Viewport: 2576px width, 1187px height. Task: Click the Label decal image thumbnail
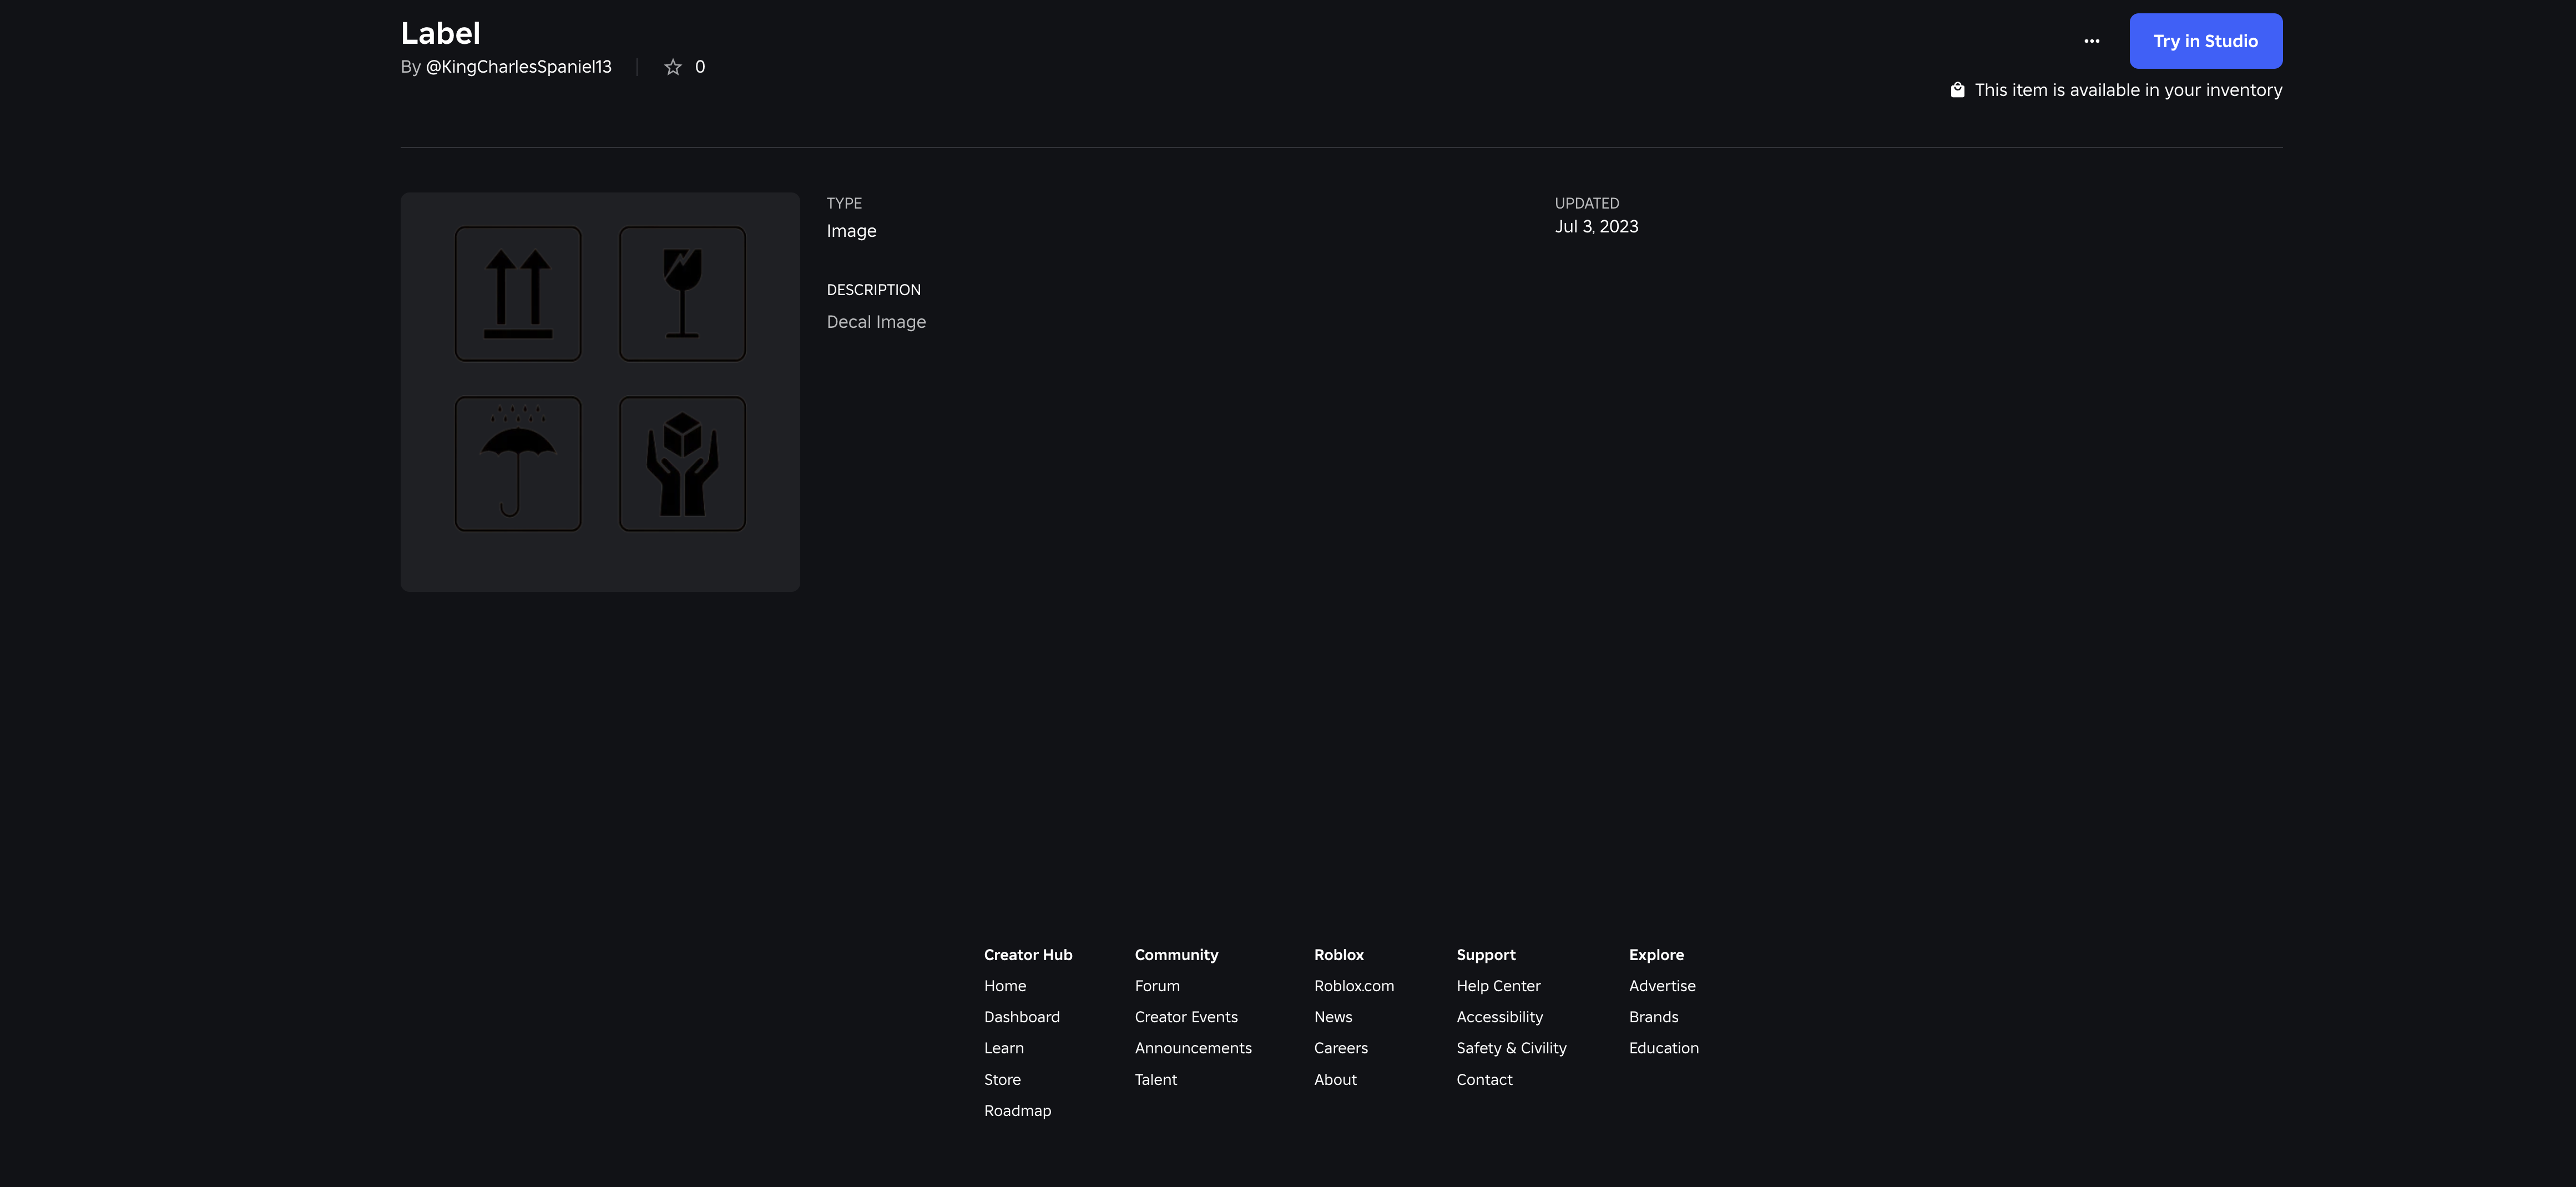click(600, 390)
